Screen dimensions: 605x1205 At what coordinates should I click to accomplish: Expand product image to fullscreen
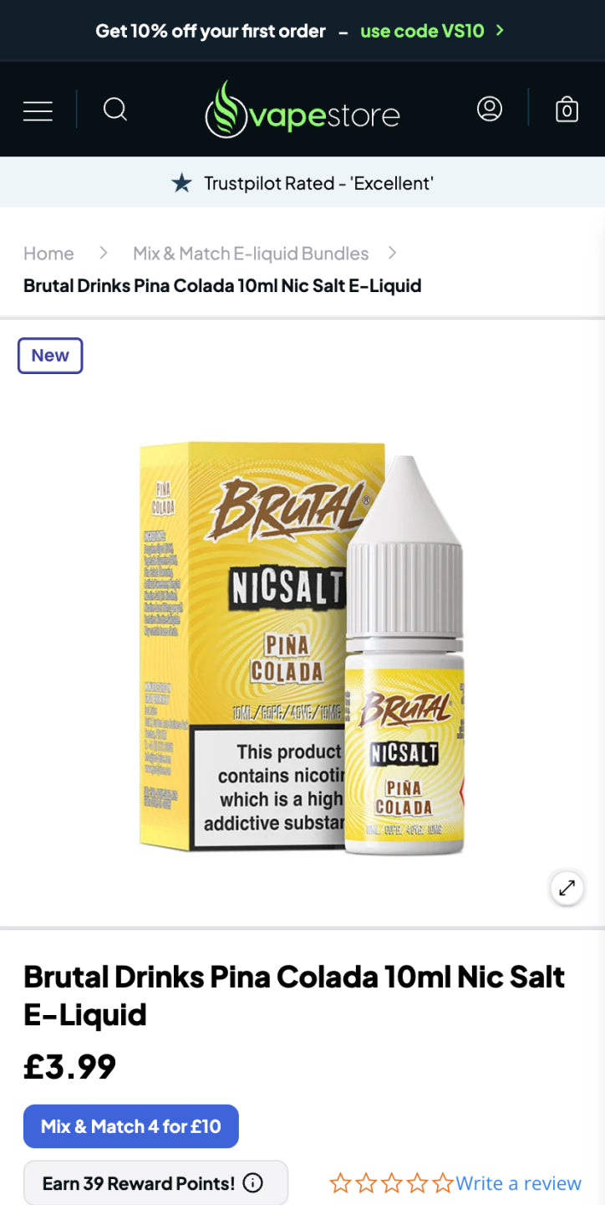(x=567, y=888)
